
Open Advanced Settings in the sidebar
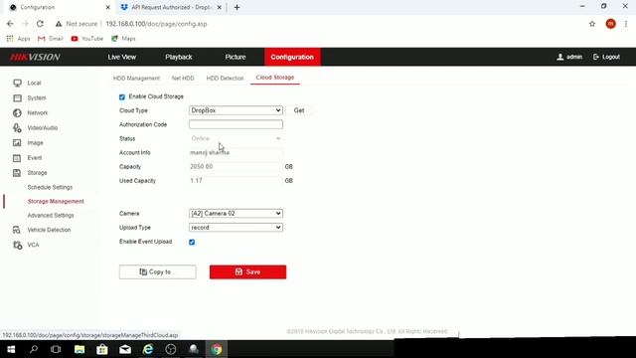point(51,215)
